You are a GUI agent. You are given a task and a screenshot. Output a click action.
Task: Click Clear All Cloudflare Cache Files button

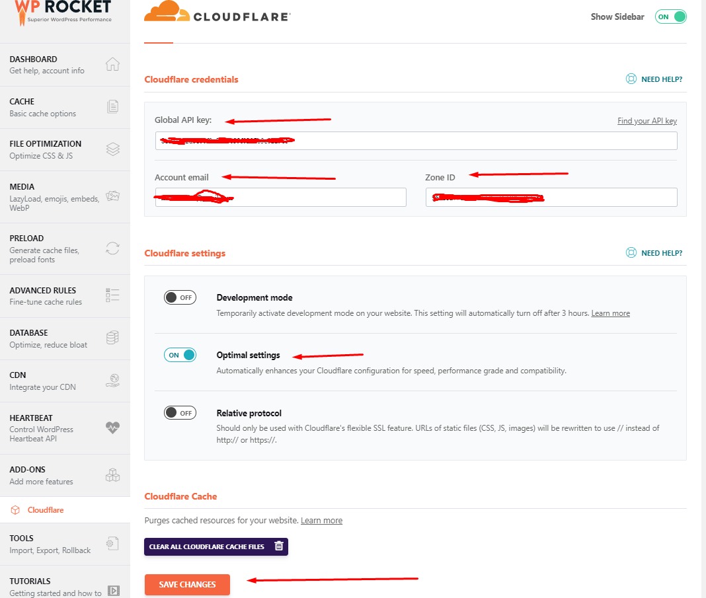(216, 546)
